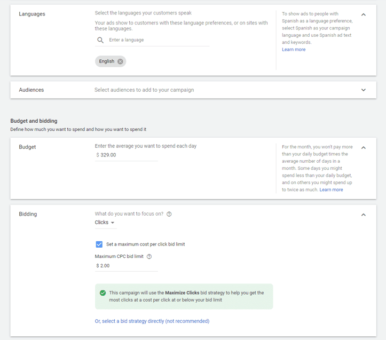Click the Maximum CPC bid limit field
386x340 pixels.
[127, 266]
